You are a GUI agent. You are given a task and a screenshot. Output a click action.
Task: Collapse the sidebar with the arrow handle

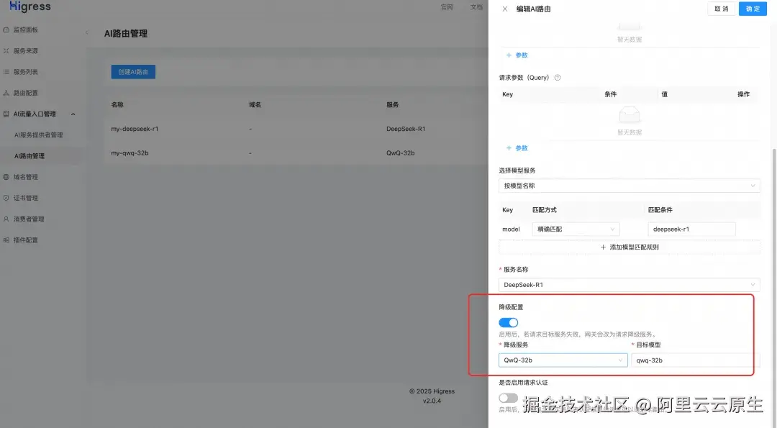point(87,32)
